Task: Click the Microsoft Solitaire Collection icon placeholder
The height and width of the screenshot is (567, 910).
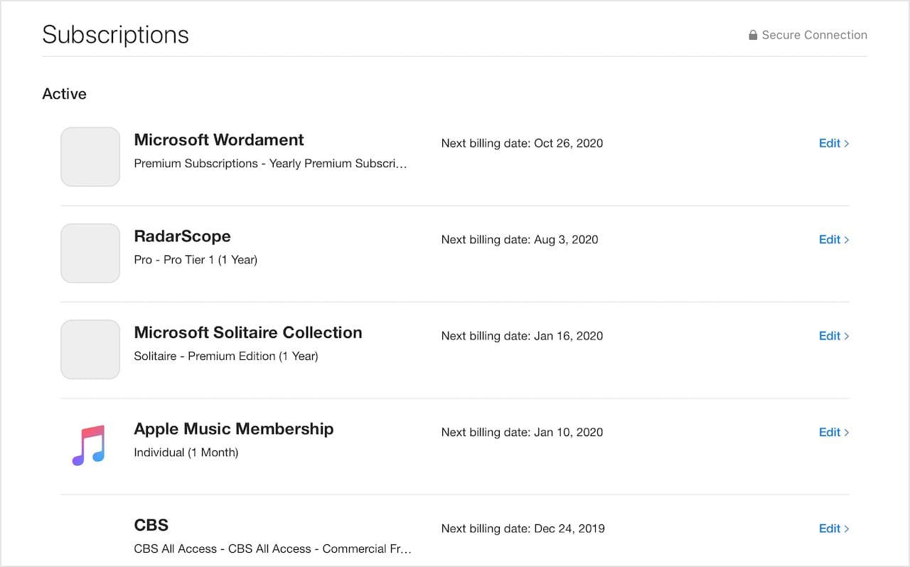Action: [x=90, y=349]
